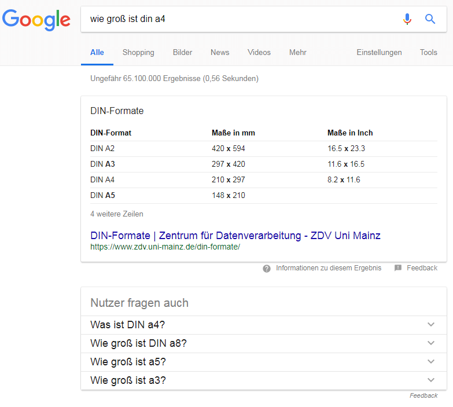Click the microphone voice search icon
453x407 pixels.
point(407,19)
